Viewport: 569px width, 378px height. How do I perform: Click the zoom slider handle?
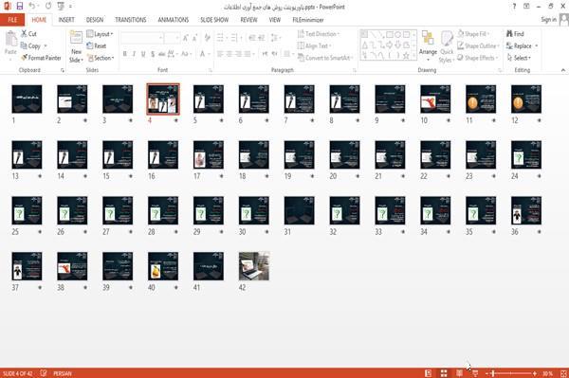pos(493,373)
